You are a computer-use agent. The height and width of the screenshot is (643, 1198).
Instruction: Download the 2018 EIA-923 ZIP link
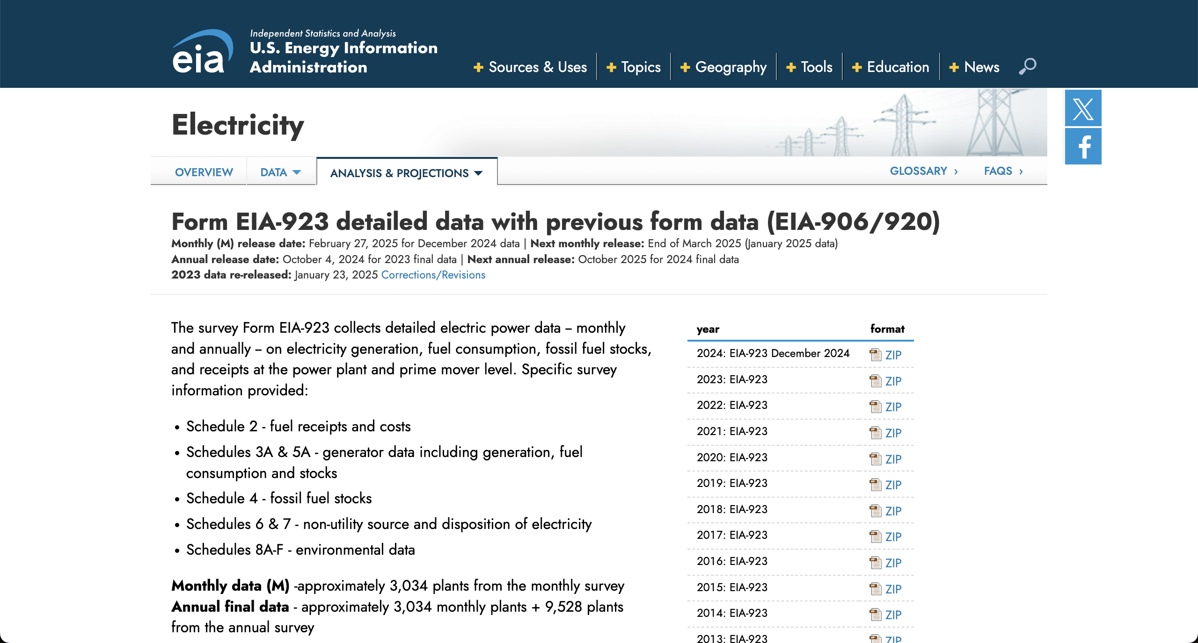point(893,511)
